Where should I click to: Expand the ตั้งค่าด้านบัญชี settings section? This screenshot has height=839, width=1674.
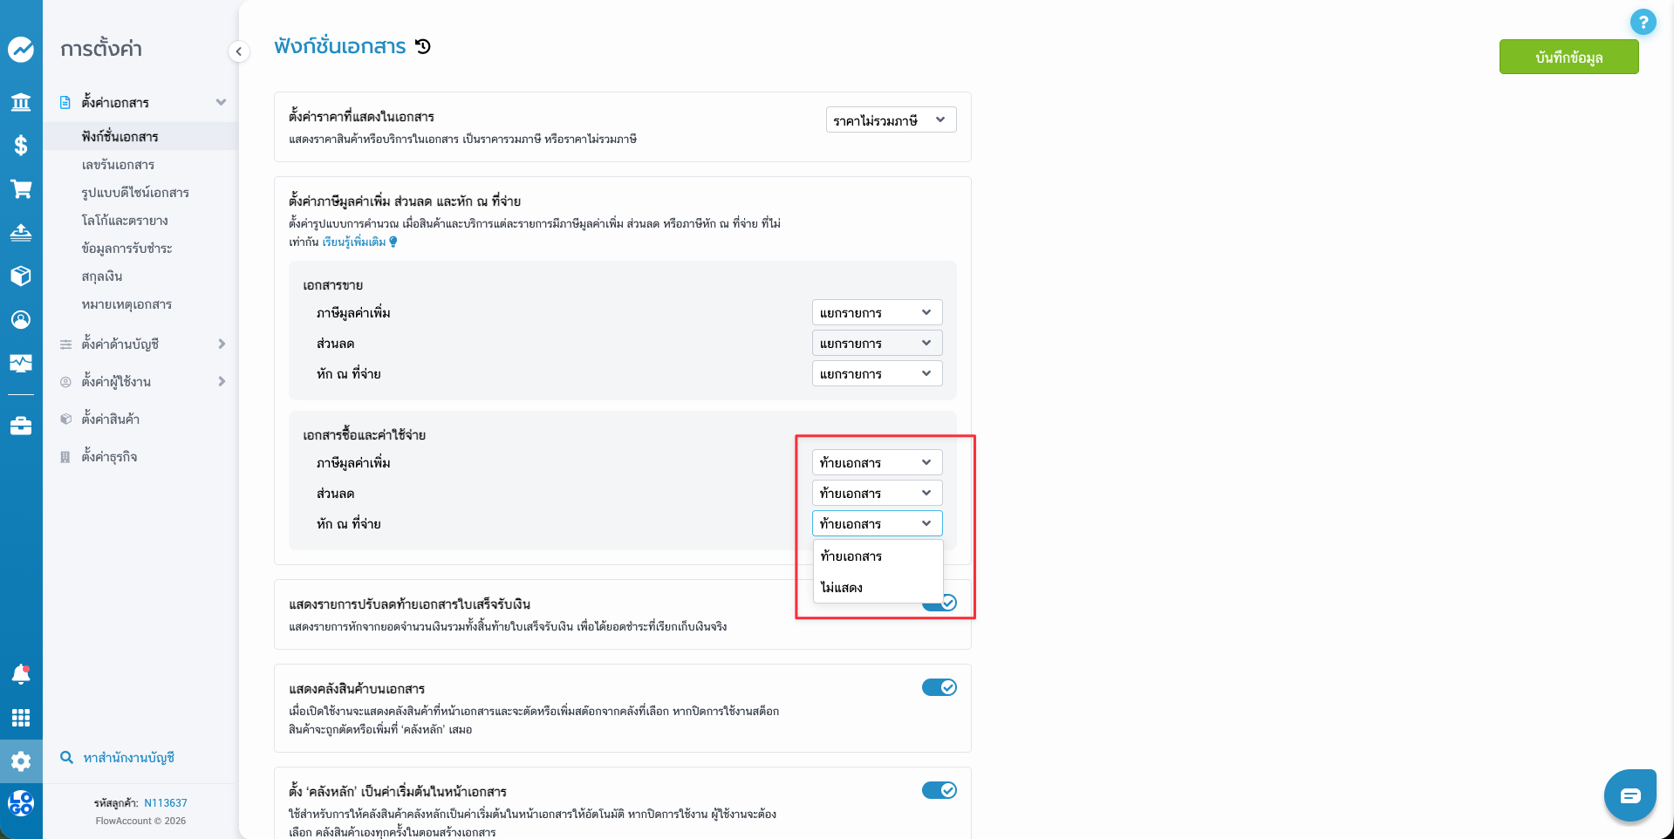tap(221, 344)
